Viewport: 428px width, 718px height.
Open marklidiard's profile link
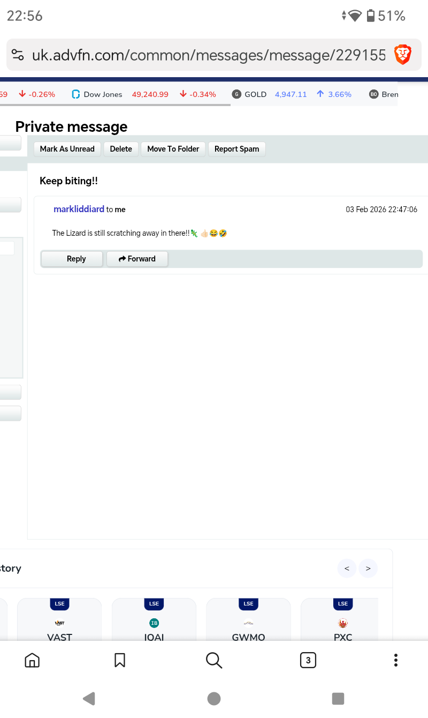coord(79,210)
